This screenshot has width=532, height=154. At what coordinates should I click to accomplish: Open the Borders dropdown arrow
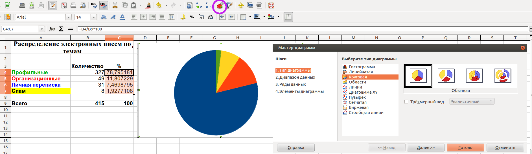tap(250, 17)
